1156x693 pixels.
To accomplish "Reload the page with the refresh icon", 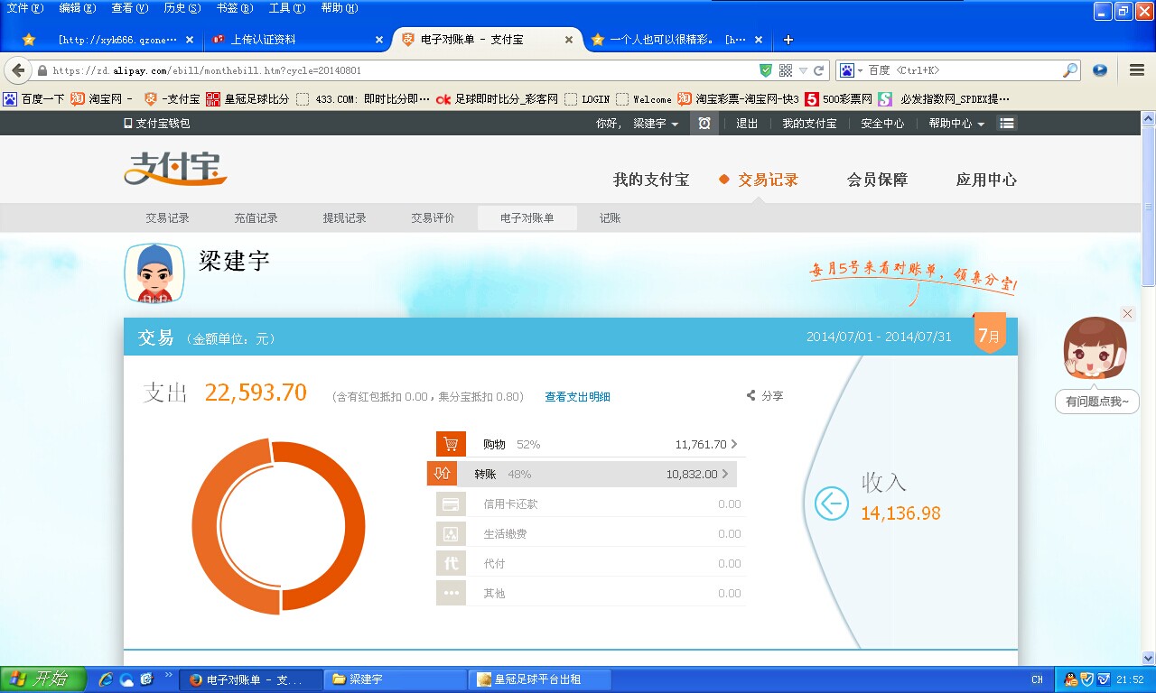I will click(x=819, y=70).
